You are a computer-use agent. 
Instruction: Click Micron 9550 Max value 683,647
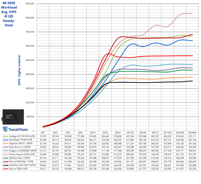[192, 161]
